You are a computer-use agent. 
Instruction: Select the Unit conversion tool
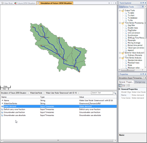[134, 33]
